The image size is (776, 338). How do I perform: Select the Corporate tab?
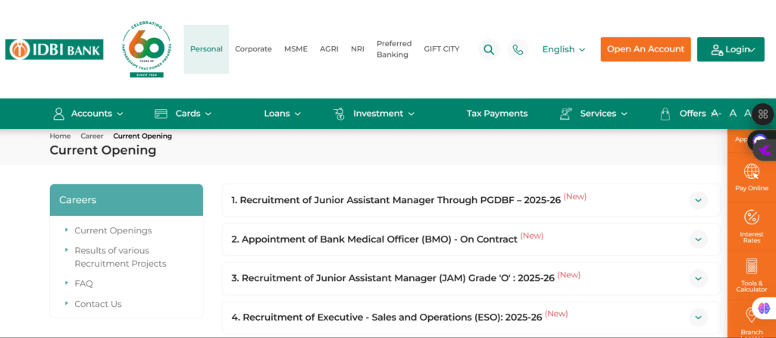click(253, 49)
